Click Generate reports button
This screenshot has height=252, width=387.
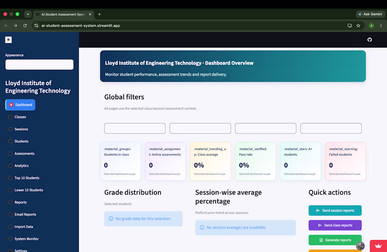[335, 240]
